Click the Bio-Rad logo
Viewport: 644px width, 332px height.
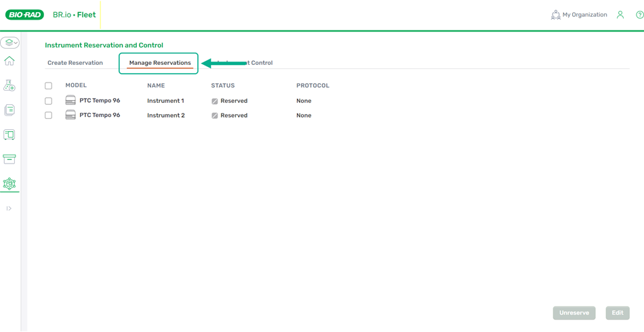coord(24,15)
